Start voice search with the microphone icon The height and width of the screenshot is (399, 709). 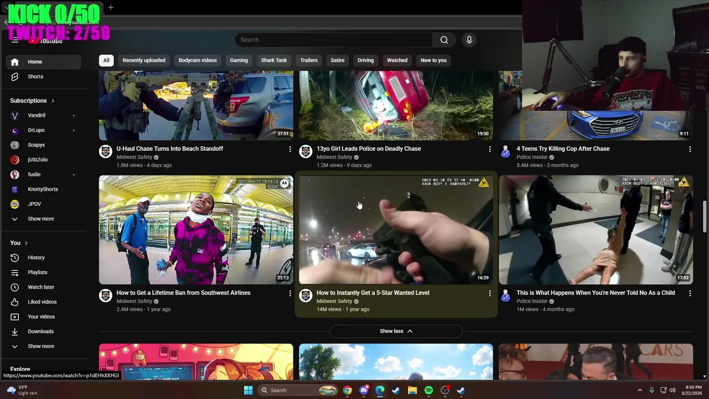[x=469, y=40]
